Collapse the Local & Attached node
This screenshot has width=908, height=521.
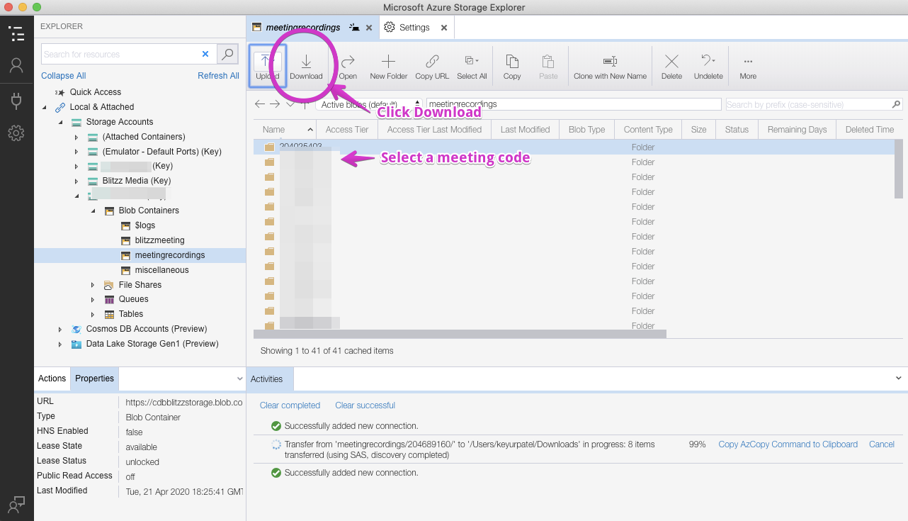pos(44,107)
